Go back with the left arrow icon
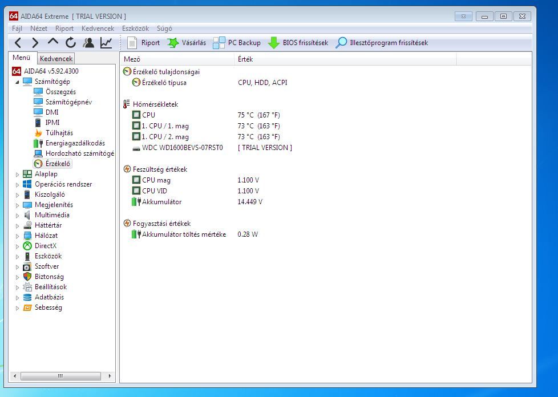Viewport: 558px width, 397px height. tap(18, 43)
